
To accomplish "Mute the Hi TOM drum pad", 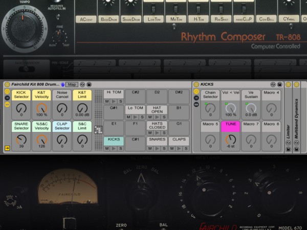I will [x=107, y=102].
